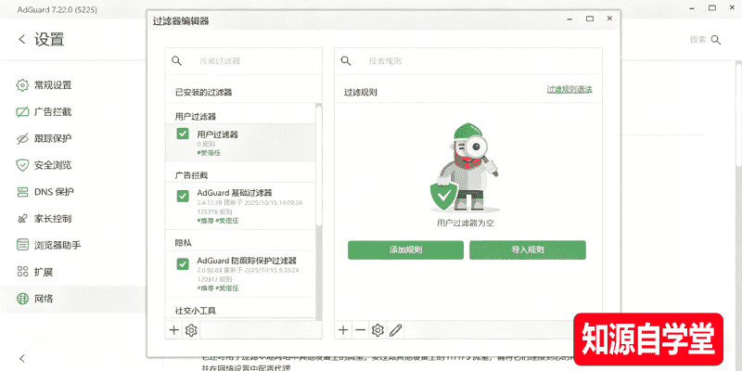Viewport: 742px width, 371px height.
Task: Close the 过滤器编辑器 dialog
Action: coord(609,19)
